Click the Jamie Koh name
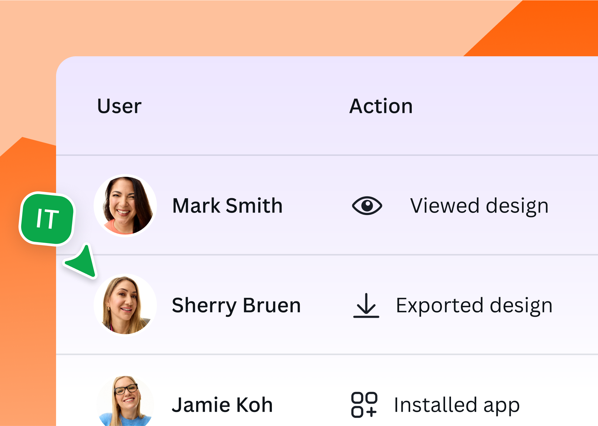 click(222, 405)
